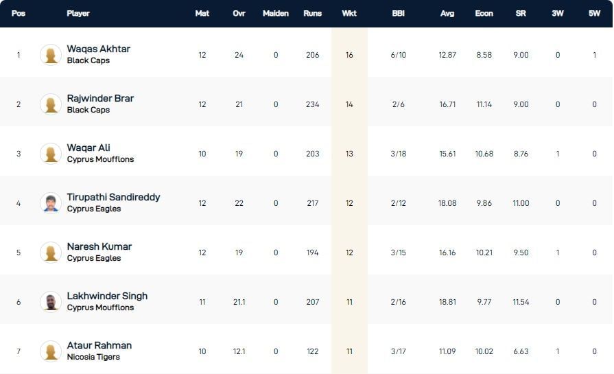Sort by the Econ column header
This screenshot has height=374, width=614.
(x=484, y=14)
